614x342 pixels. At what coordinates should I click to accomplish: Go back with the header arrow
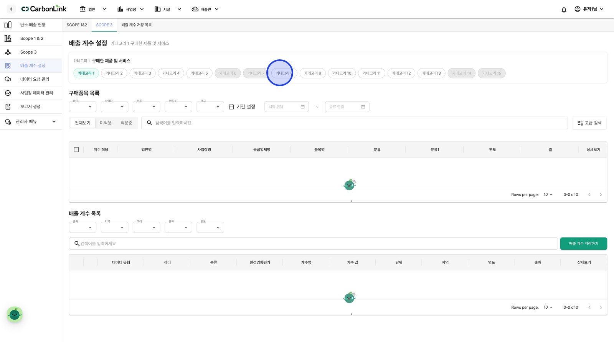[x=11, y=9]
